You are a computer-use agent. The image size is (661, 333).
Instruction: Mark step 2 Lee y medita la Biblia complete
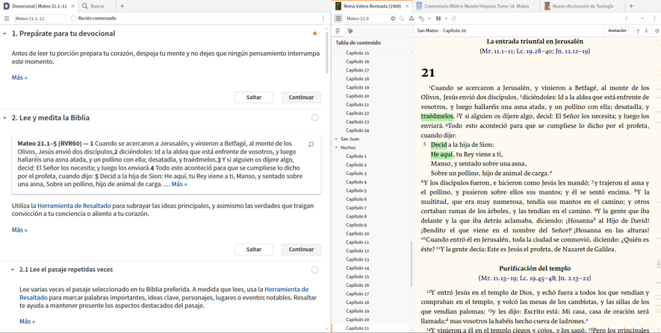[315, 118]
